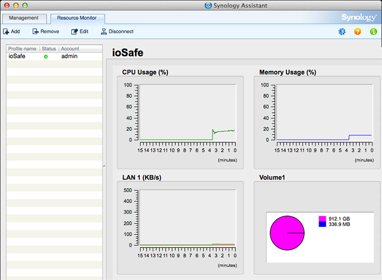This screenshot has width=382, height=280.
Task: Open help via orange question mark icon
Action: [358, 31]
